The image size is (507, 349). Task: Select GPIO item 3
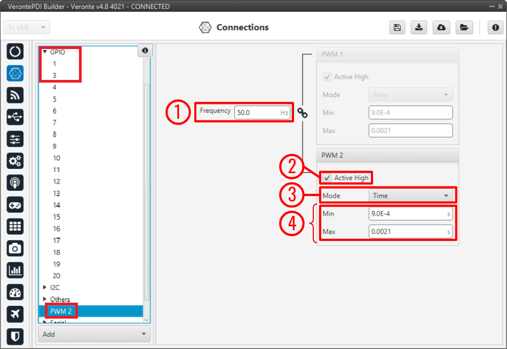point(54,75)
